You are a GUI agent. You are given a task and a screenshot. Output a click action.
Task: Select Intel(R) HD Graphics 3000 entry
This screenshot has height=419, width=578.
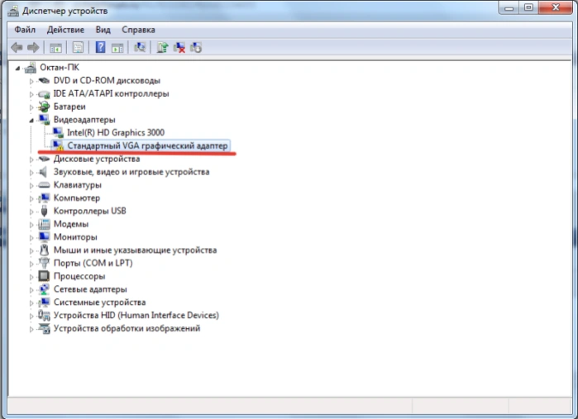116,132
